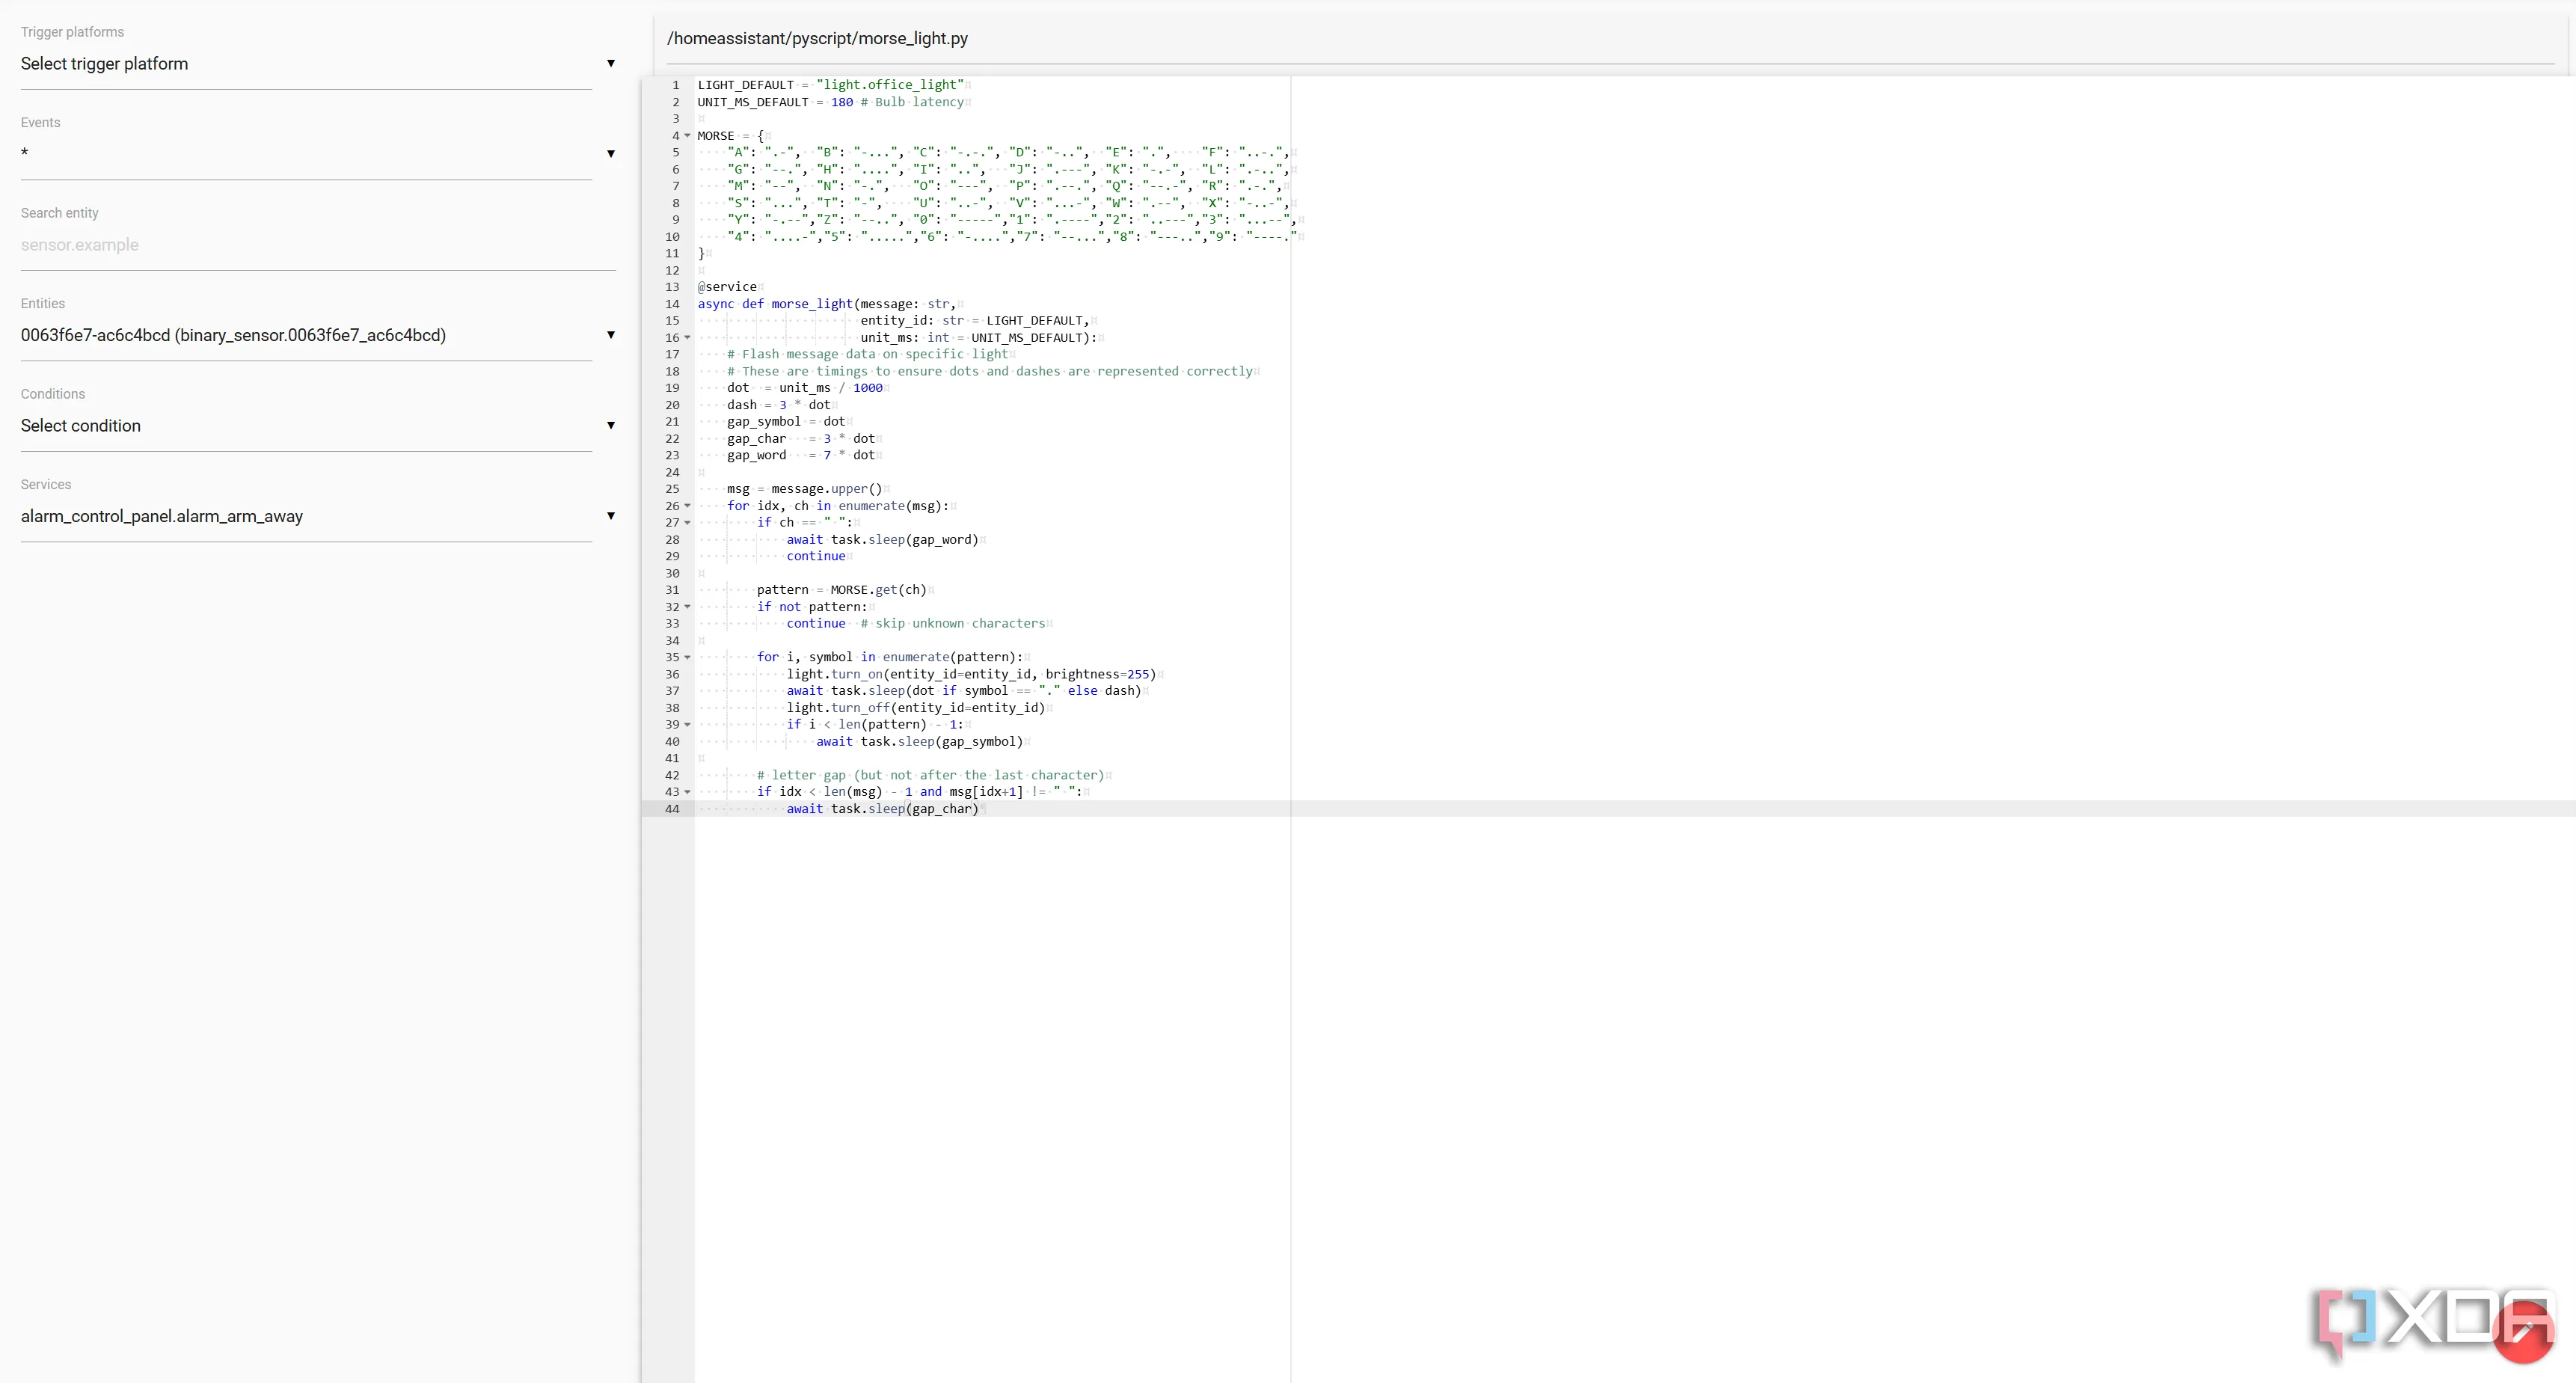Click the light.turn_on line with brightness=255
This screenshot has height=1383, width=2576.
click(971, 674)
